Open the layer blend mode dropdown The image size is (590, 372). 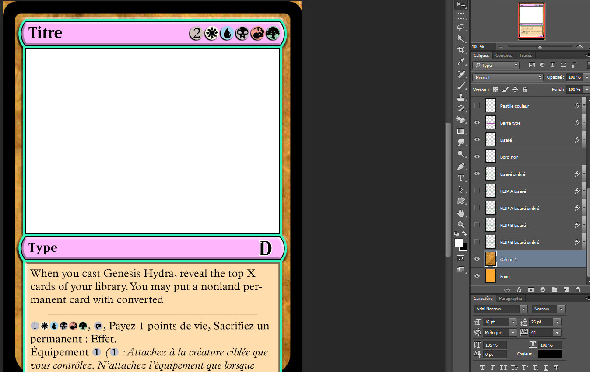point(508,77)
